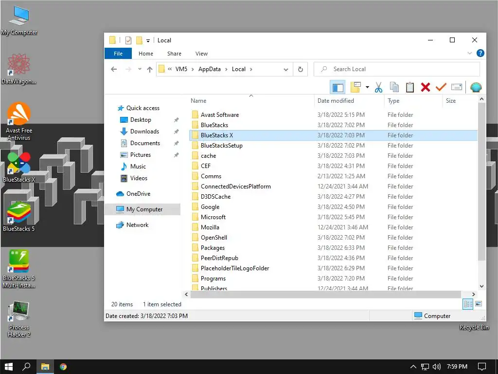The image size is (498, 374).
Task: Open the File menu
Action: (118, 54)
